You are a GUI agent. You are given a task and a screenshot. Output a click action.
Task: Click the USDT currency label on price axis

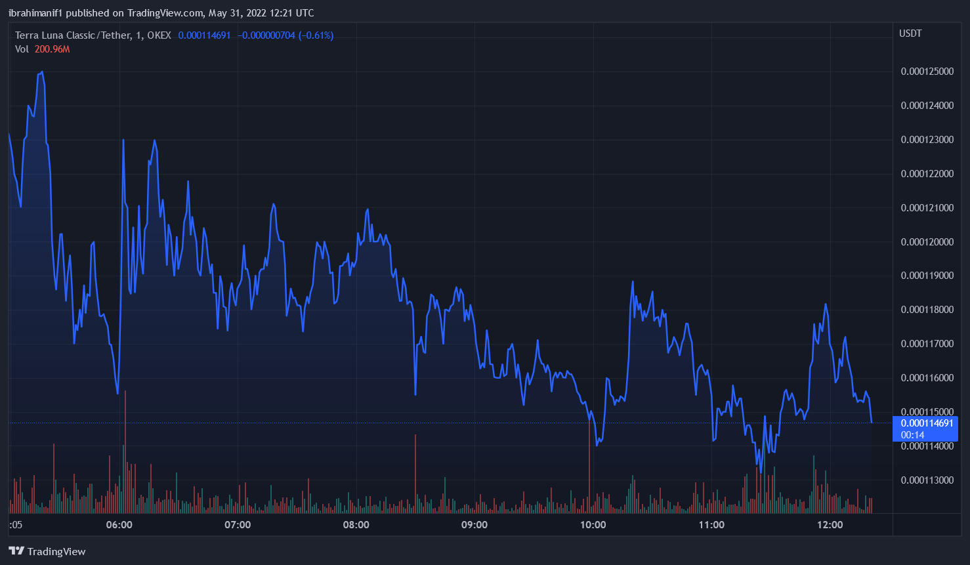click(910, 33)
